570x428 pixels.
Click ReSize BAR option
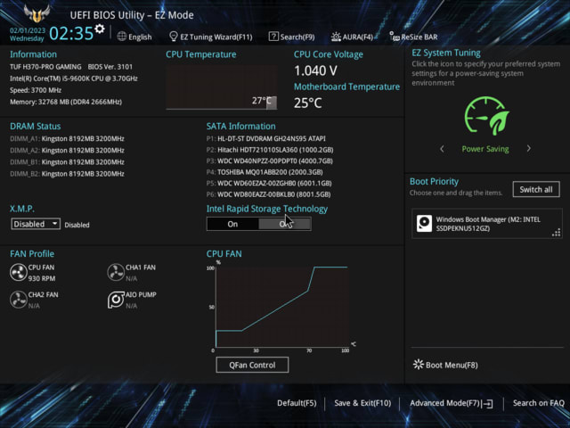pos(413,37)
